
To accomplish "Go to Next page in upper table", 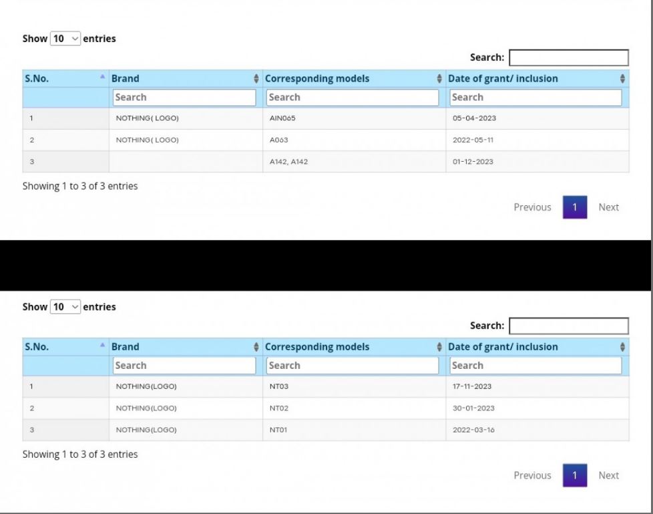I will coord(608,207).
